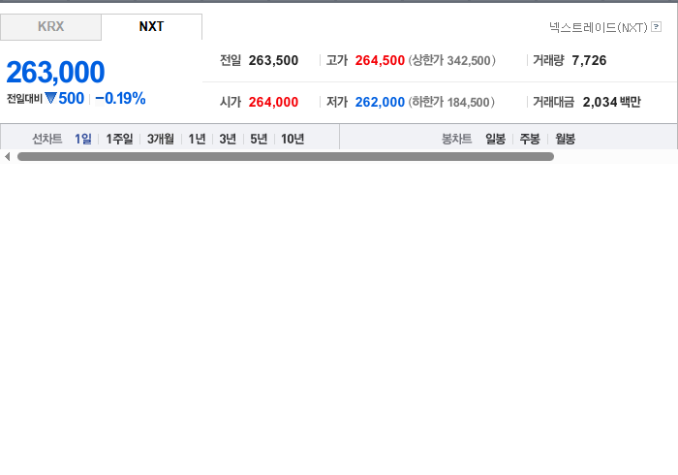Select the 3년 line chart period
Image resolution: width=678 pixels, height=475 pixels.
[x=228, y=139]
